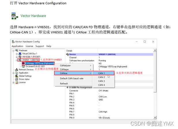Click the CANape submenu arrow

[90, 69]
